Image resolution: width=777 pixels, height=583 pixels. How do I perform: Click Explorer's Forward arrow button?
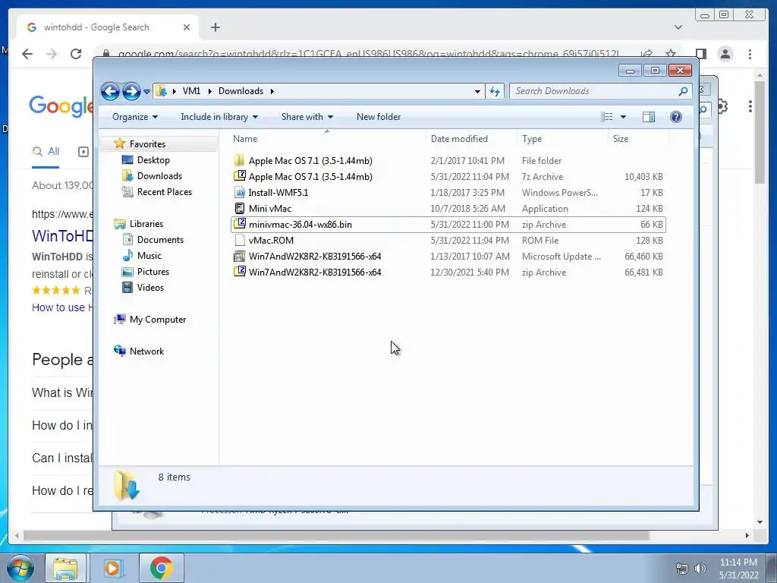(x=131, y=91)
